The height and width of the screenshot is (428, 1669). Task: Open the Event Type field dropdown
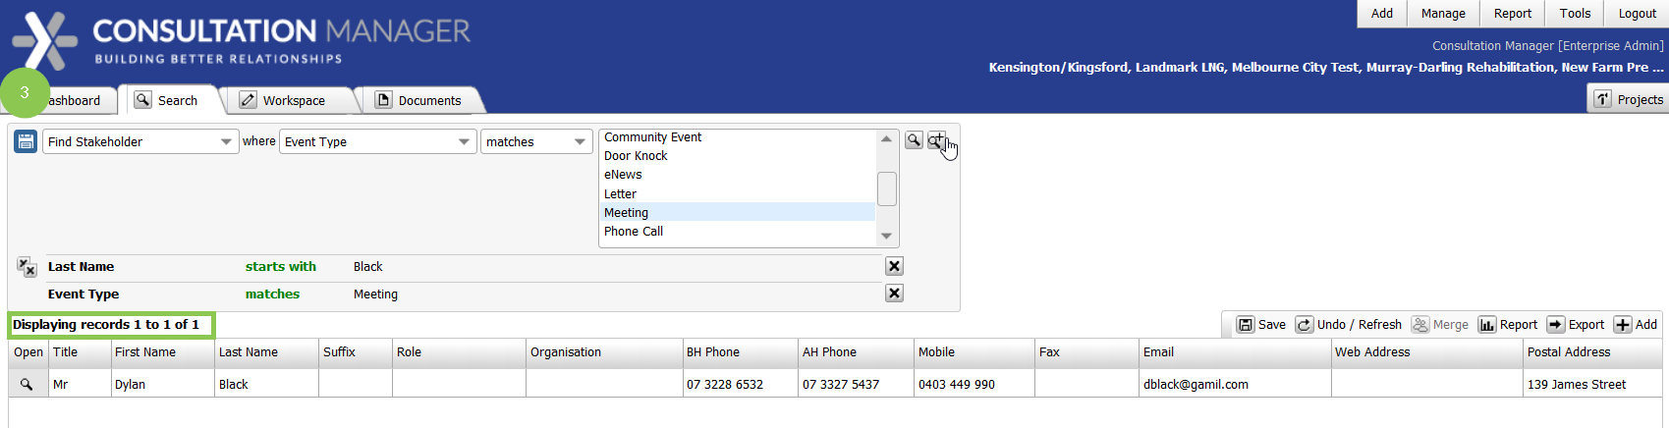tap(378, 141)
